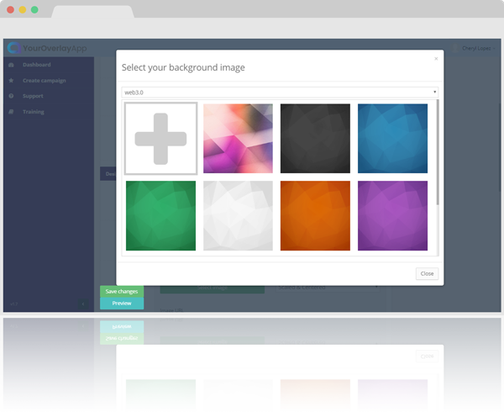
Task: Open the web3.0 category dropdown
Action: 280,92
